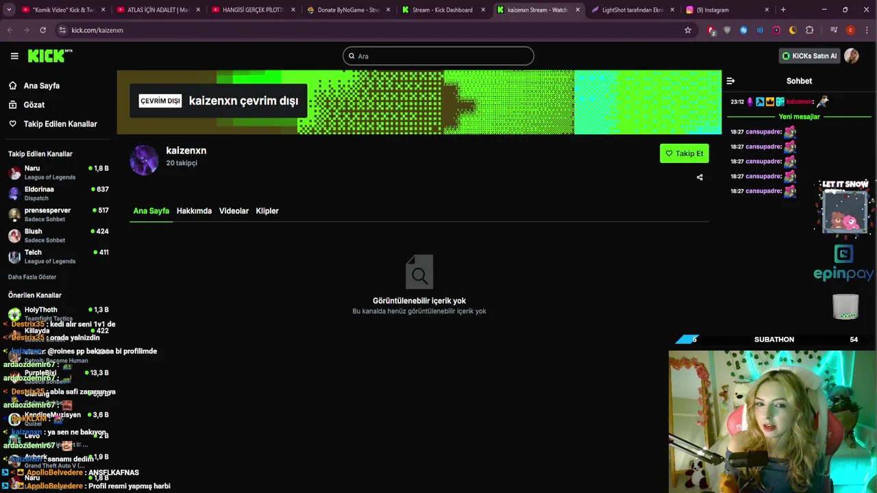877x493 pixels.
Task: Switch to the Videolar tab
Action: 234,211
